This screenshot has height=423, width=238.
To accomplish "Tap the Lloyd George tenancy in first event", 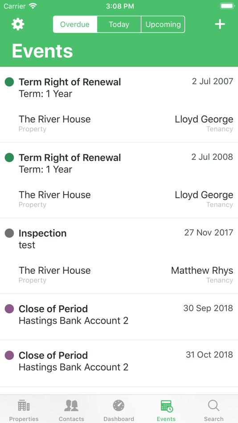I will point(204,119).
